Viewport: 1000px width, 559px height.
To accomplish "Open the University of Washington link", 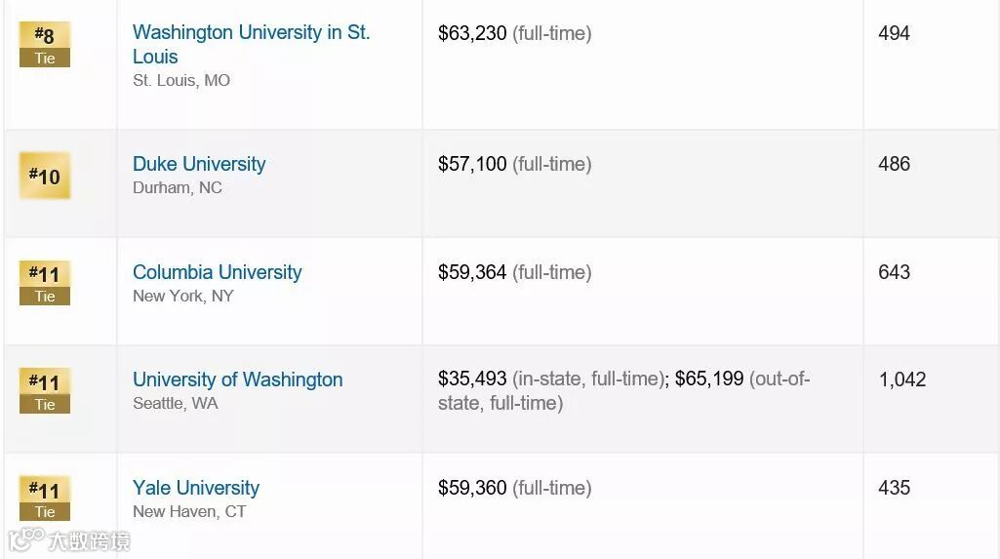I will [x=237, y=379].
